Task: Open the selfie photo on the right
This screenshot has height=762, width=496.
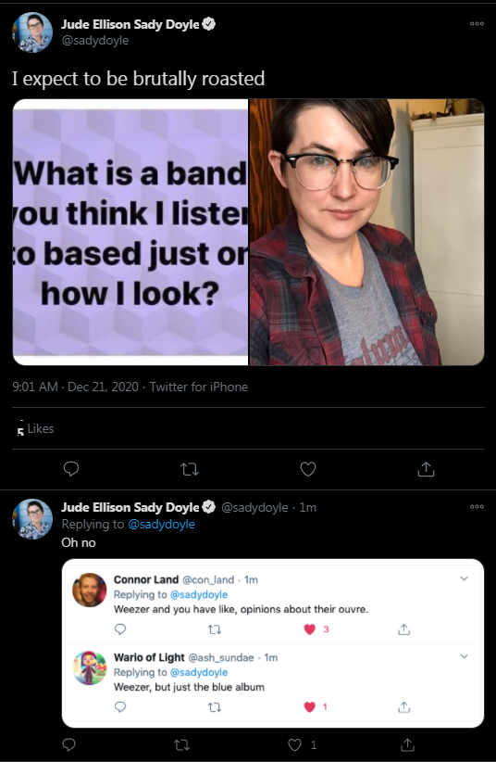Action: tap(366, 232)
